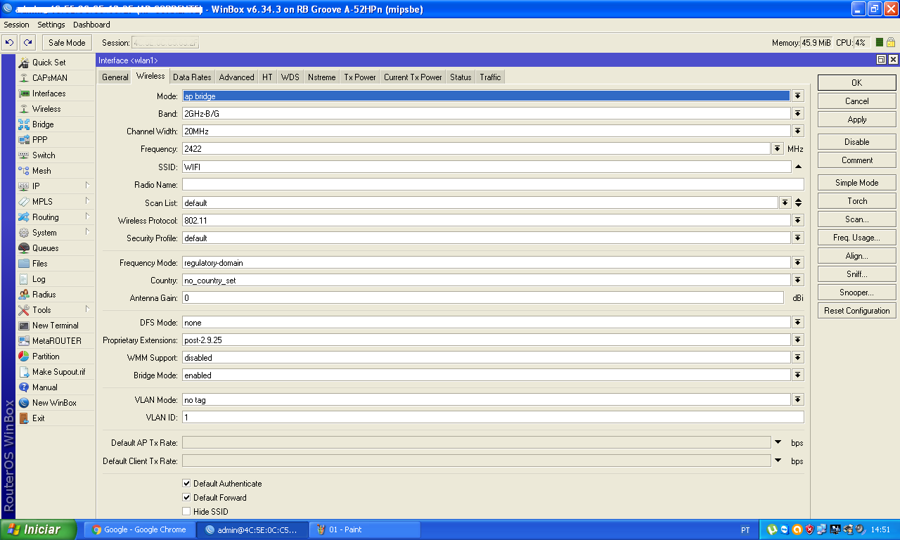The image size is (900, 540).
Task: Open the Queues icon in the sidebar
Action: 25,248
